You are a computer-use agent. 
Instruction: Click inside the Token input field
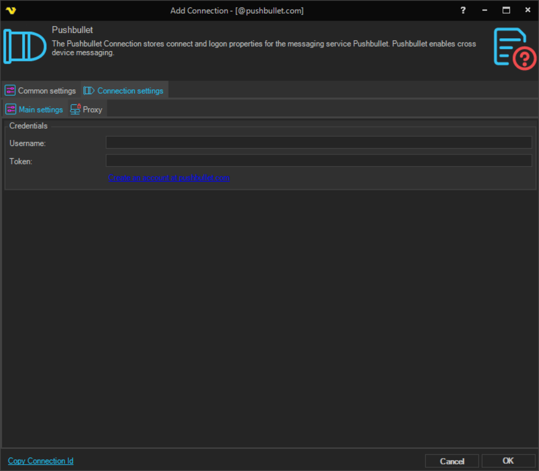coord(319,161)
